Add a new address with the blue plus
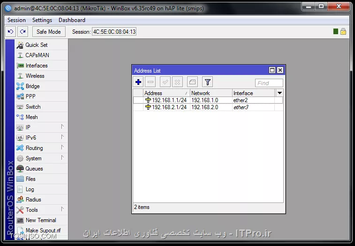This screenshot has height=246, width=355. pyautogui.click(x=138, y=82)
